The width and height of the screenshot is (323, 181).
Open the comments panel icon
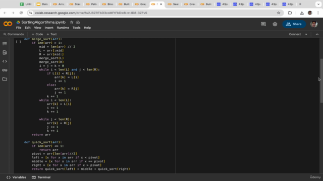[263, 24]
